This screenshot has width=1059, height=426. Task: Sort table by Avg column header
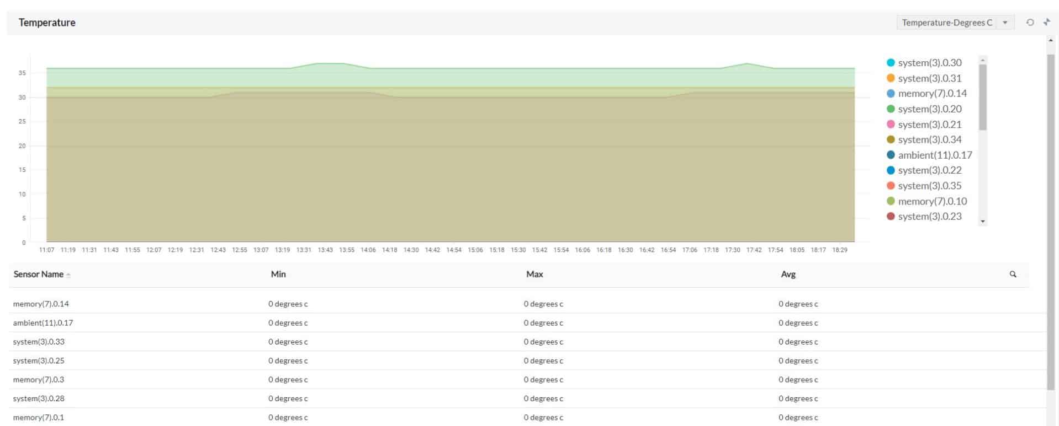[x=788, y=274]
